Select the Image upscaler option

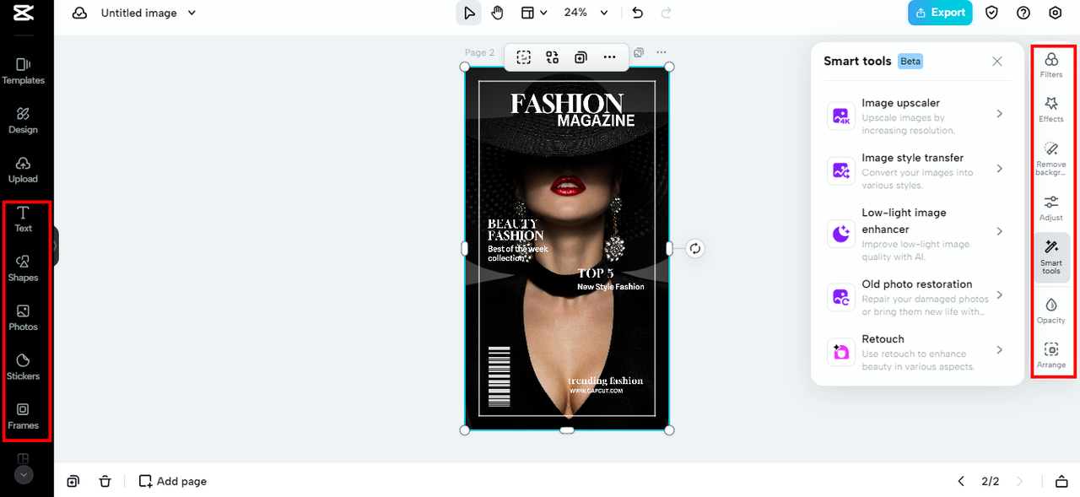coord(917,116)
